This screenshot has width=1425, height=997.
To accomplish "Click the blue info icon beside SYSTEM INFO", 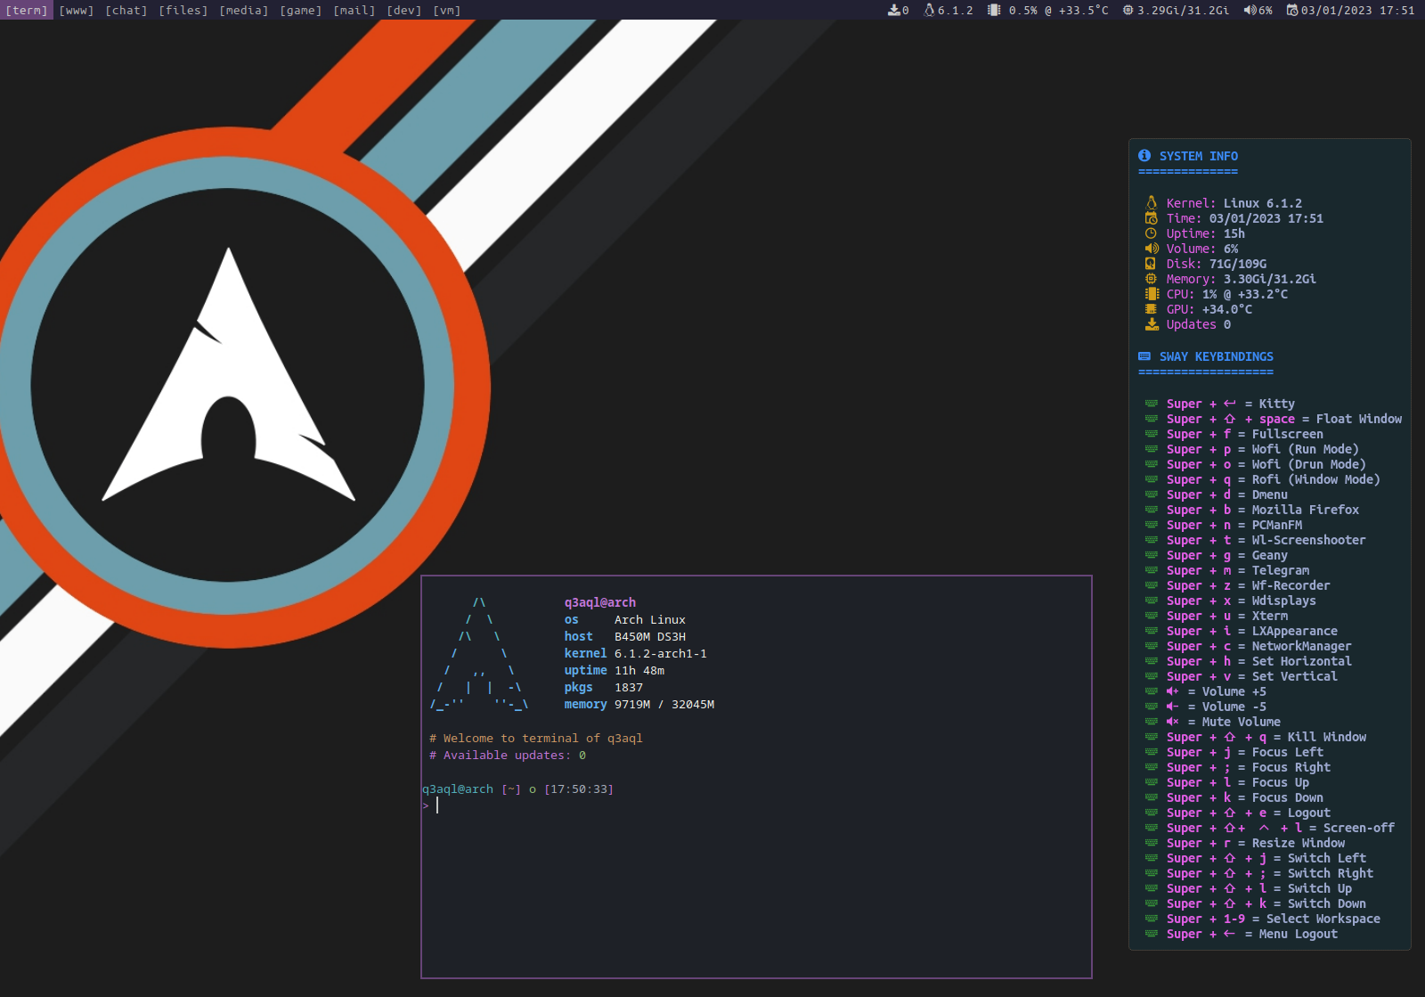I will pos(1144,155).
